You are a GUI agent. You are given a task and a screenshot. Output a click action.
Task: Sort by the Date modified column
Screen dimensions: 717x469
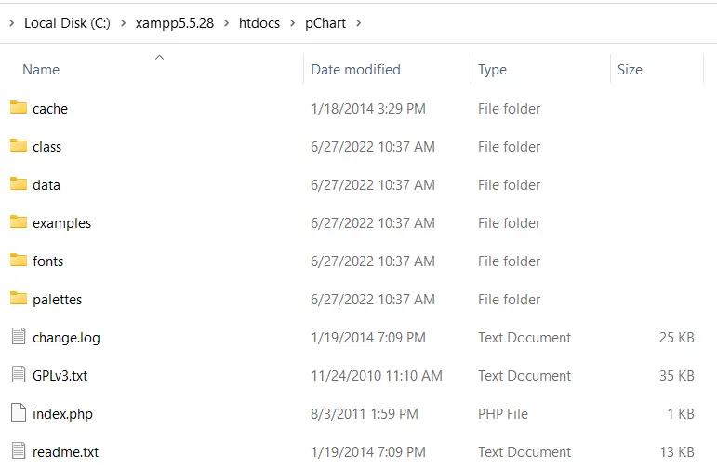(x=355, y=70)
